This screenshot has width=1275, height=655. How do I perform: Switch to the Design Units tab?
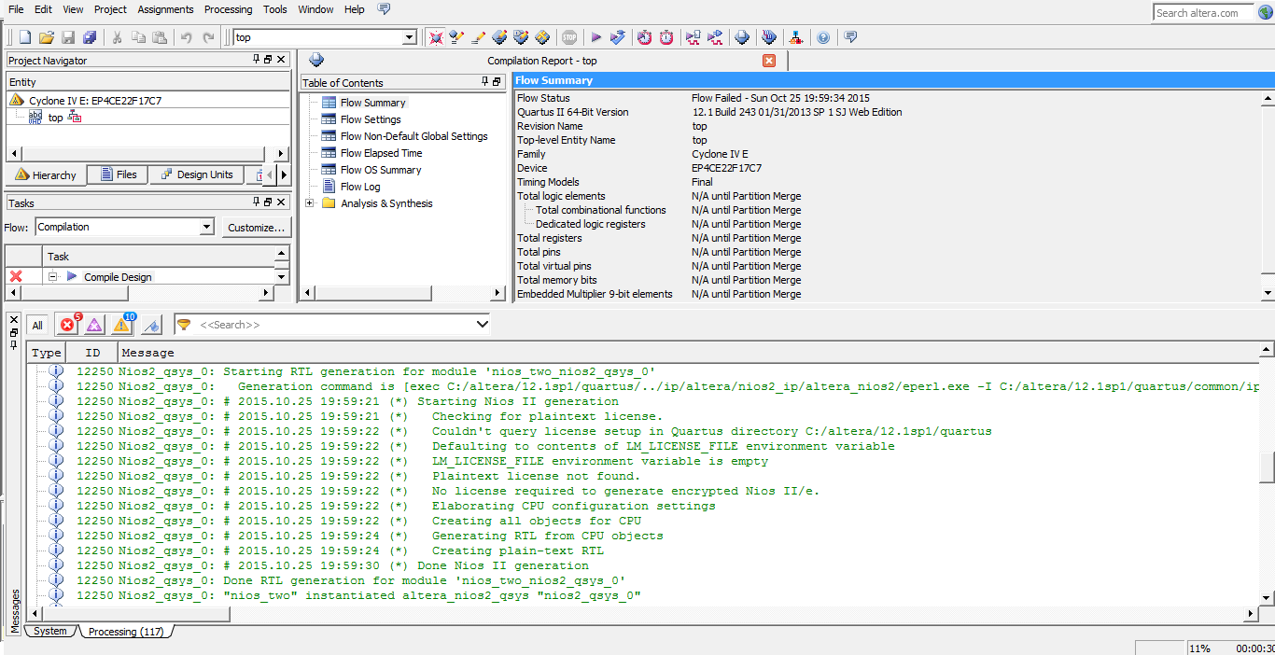(x=196, y=174)
